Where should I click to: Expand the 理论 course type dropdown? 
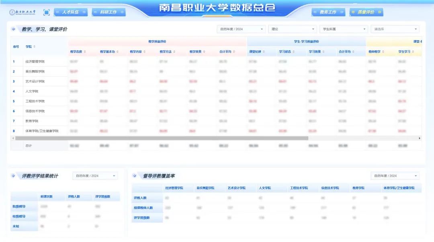[293, 29]
